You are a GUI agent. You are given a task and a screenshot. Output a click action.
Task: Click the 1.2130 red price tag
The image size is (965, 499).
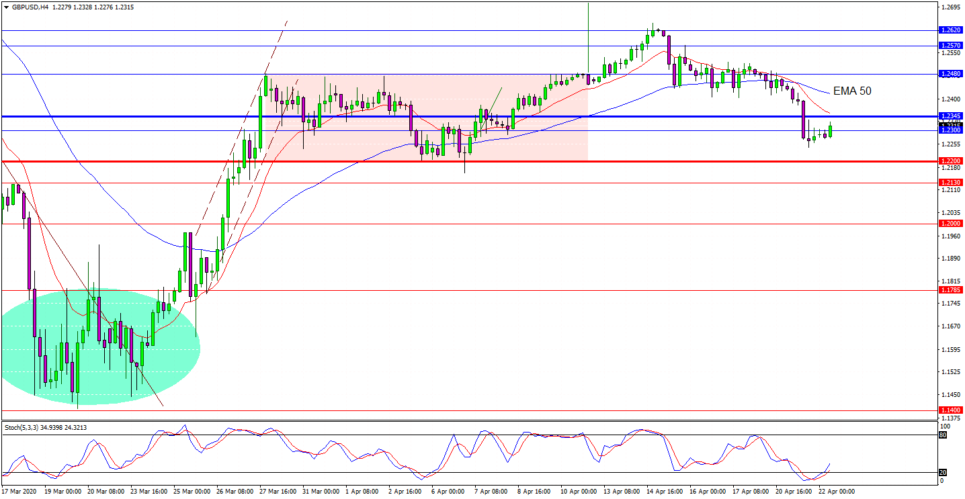(x=951, y=183)
